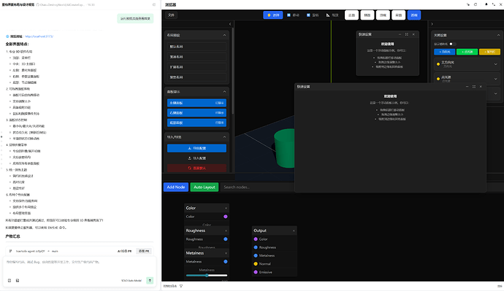Toggle bottom panel visibility button

tap(196, 123)
